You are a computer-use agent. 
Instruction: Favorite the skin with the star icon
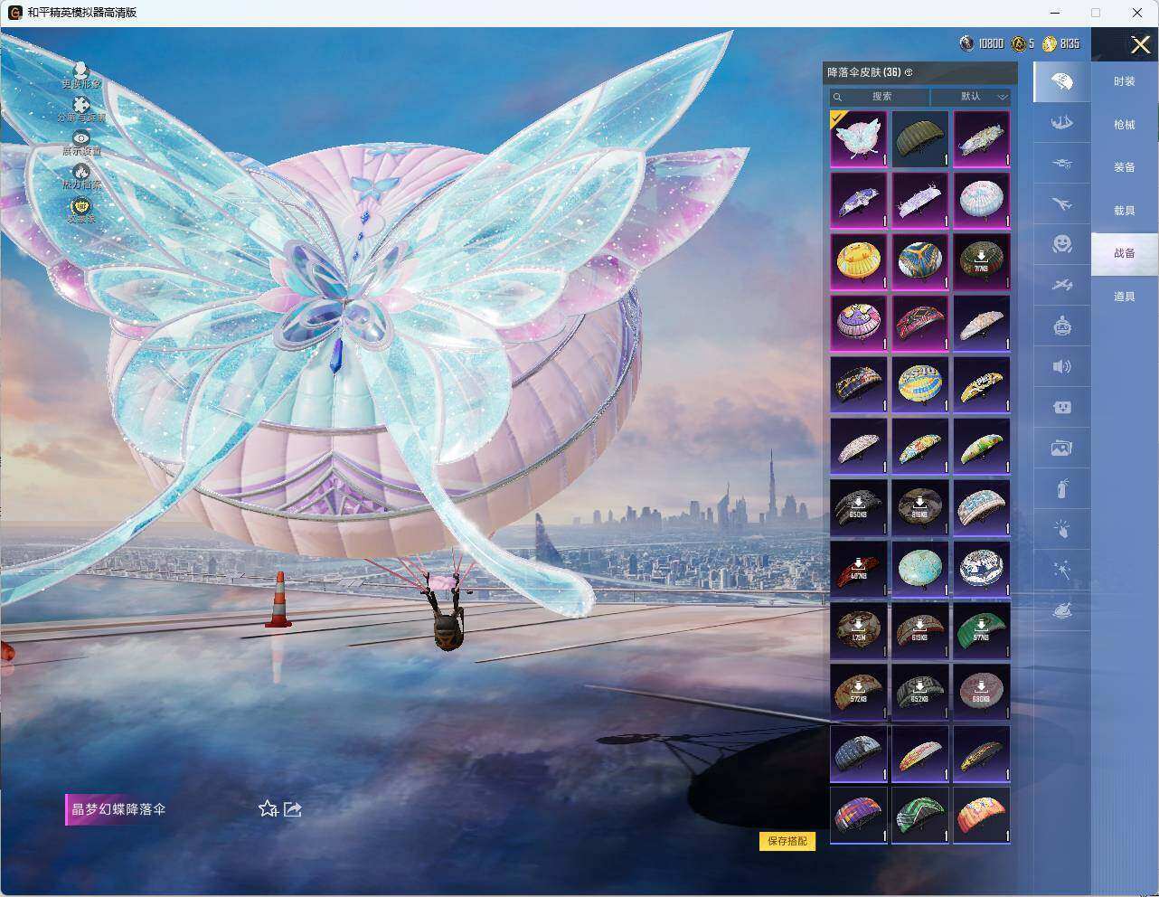click(x=268, y=808)
